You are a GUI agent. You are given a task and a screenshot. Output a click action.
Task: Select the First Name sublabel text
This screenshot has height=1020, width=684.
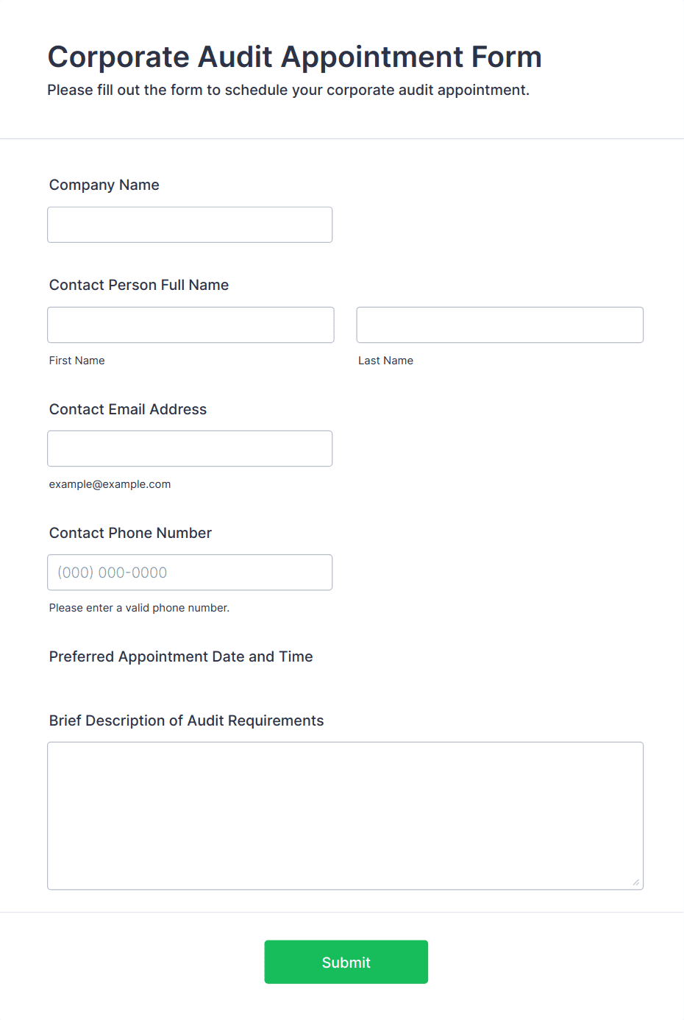click(77, 361)
